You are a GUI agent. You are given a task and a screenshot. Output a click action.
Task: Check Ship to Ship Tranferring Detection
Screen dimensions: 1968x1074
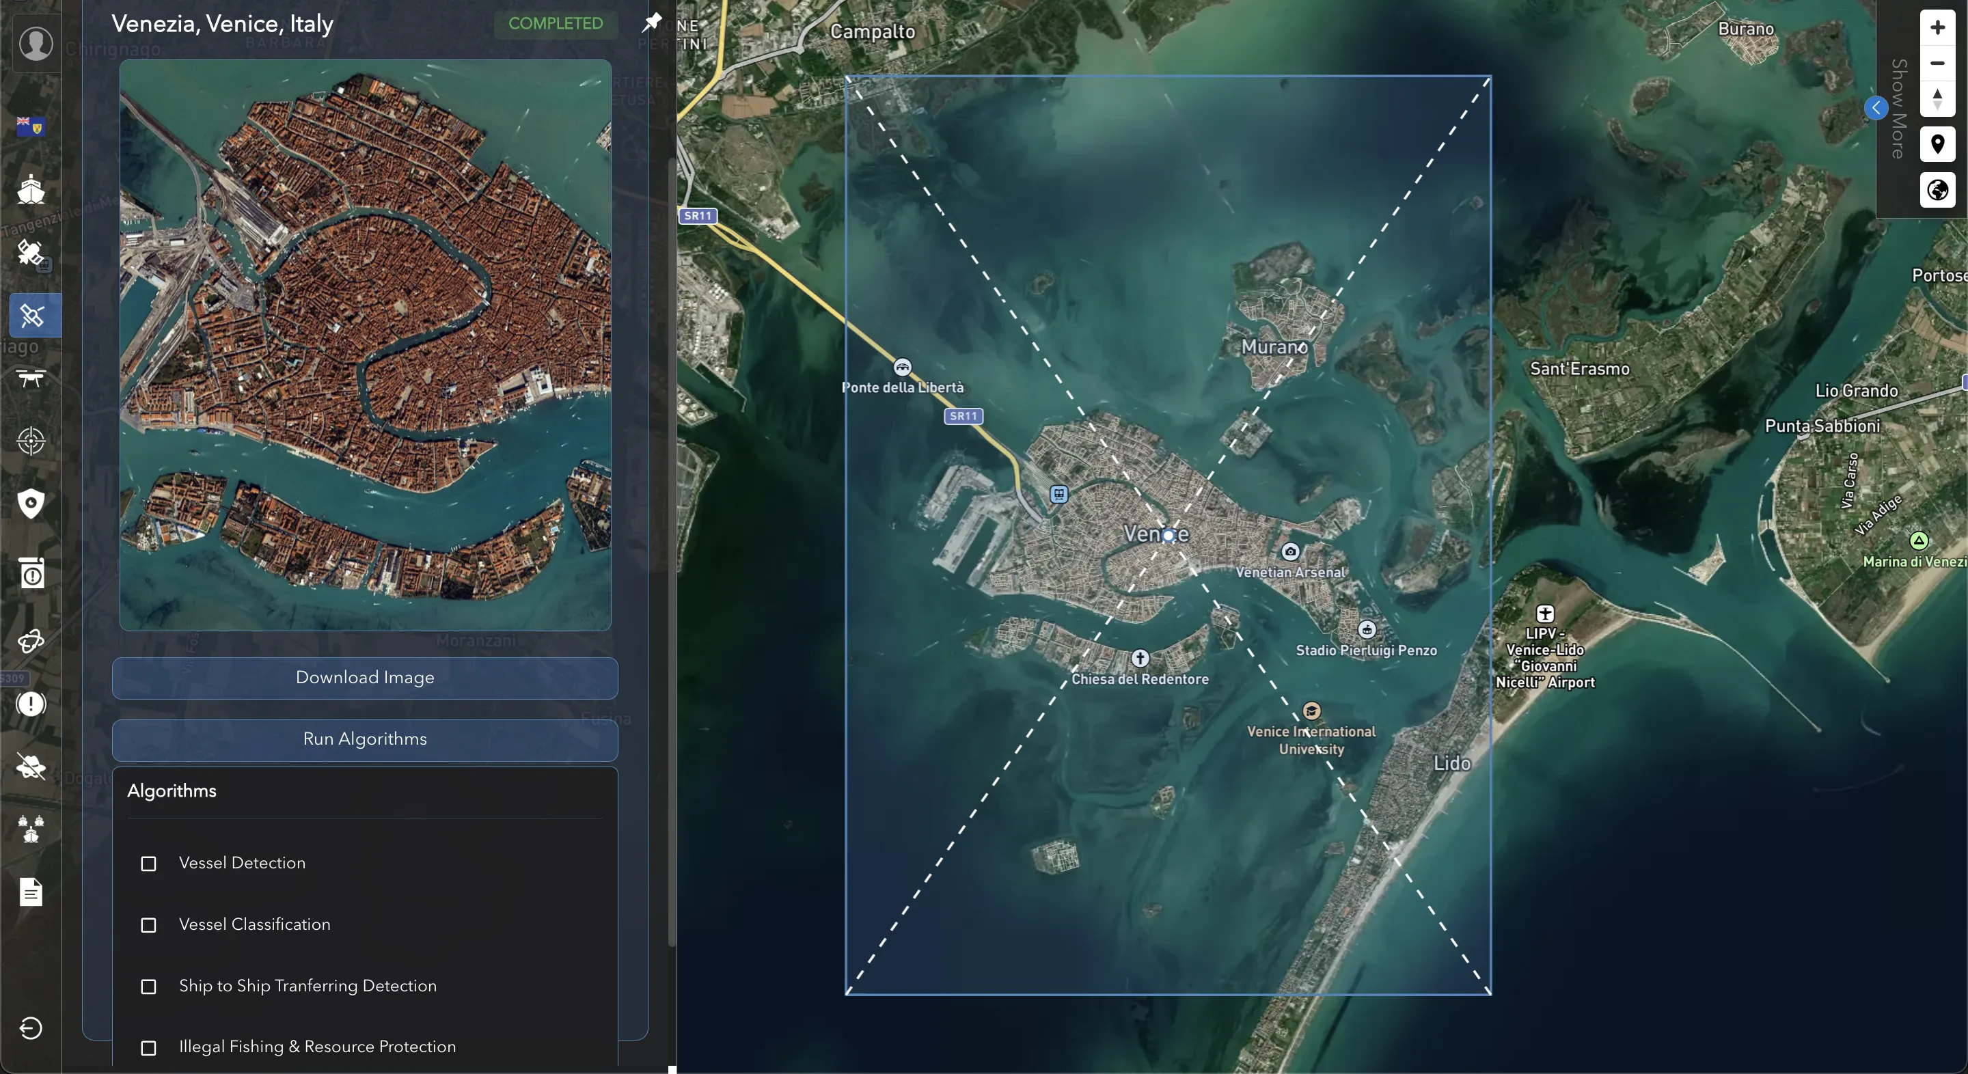(x=149, y=986)
